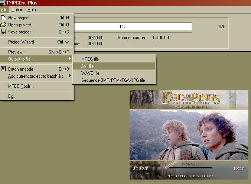Click the Lord of the Rings title logo
Image resolution: width=251 pixels, height=184 pixels.
point(191,99)
